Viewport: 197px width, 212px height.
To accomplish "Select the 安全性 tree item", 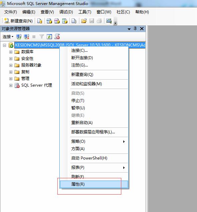I will click(27, 59).
